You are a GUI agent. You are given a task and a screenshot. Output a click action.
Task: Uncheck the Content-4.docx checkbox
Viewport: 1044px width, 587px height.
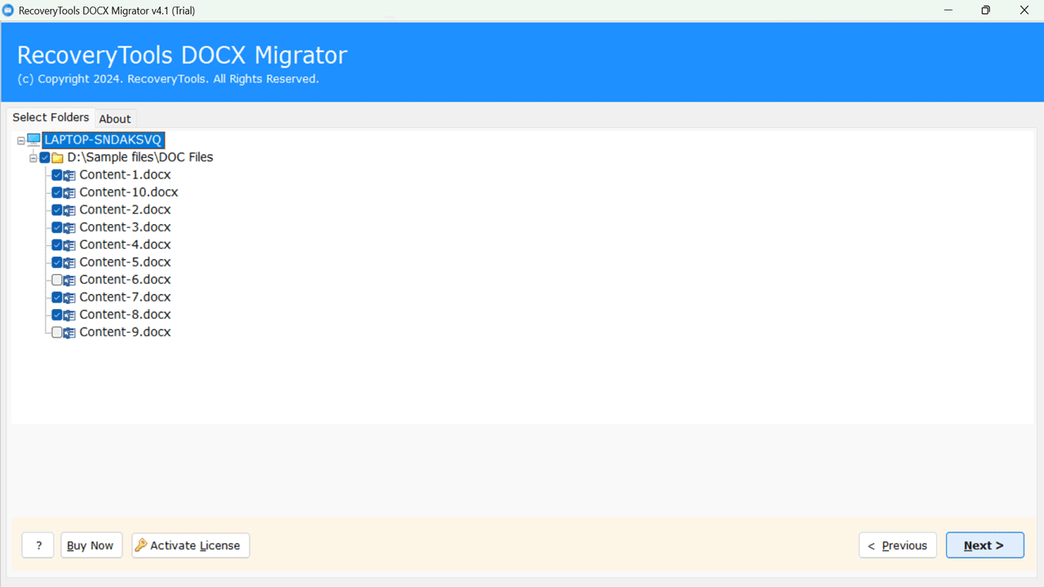tap(57, 245)
